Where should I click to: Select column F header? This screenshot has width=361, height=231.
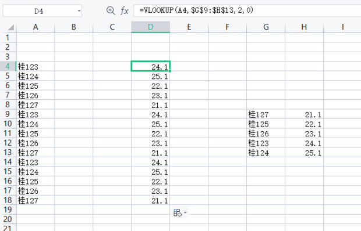pos(228,27)
